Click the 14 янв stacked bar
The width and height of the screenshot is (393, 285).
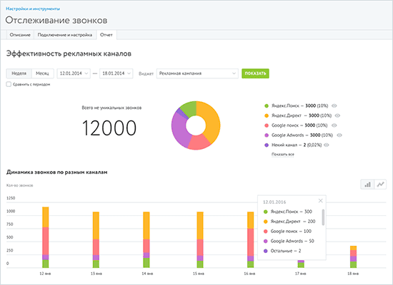pos(146,239)
